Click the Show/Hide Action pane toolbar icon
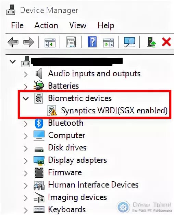Viewport: 174px width, 215px height. tap(108, 43)
